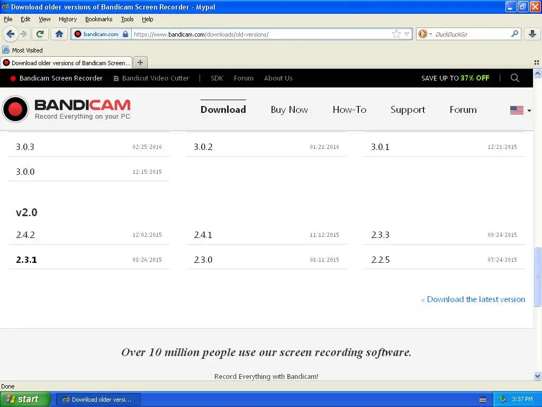The width and height of the screenshot is (542, 407).
Task: Download version 3.0.0
Action: coord(89,172)
